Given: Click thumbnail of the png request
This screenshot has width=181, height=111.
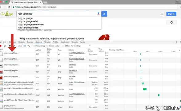Looking at the screenshot, I should [x=1, y=66].
